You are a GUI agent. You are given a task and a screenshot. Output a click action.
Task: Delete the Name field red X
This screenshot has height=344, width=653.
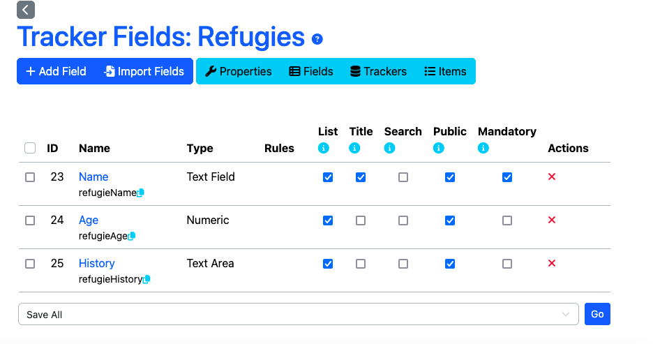(x=552, y=177)
